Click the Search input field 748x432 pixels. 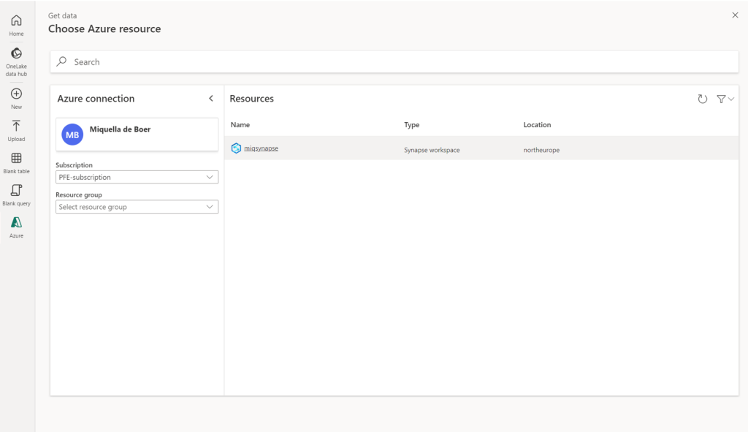click(394, 62)
